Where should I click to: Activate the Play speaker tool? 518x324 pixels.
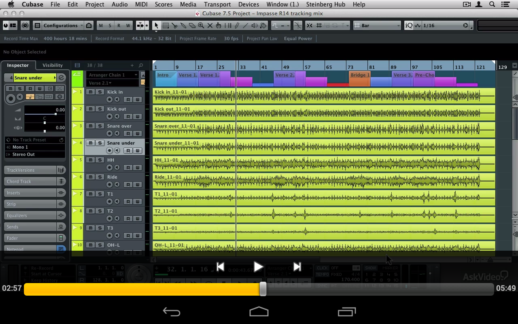pyautogui.click(x=255, y=26)
